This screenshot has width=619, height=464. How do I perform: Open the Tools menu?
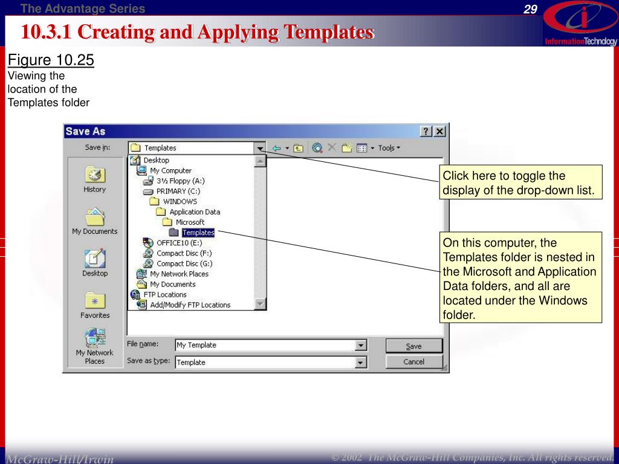(389, 148)
